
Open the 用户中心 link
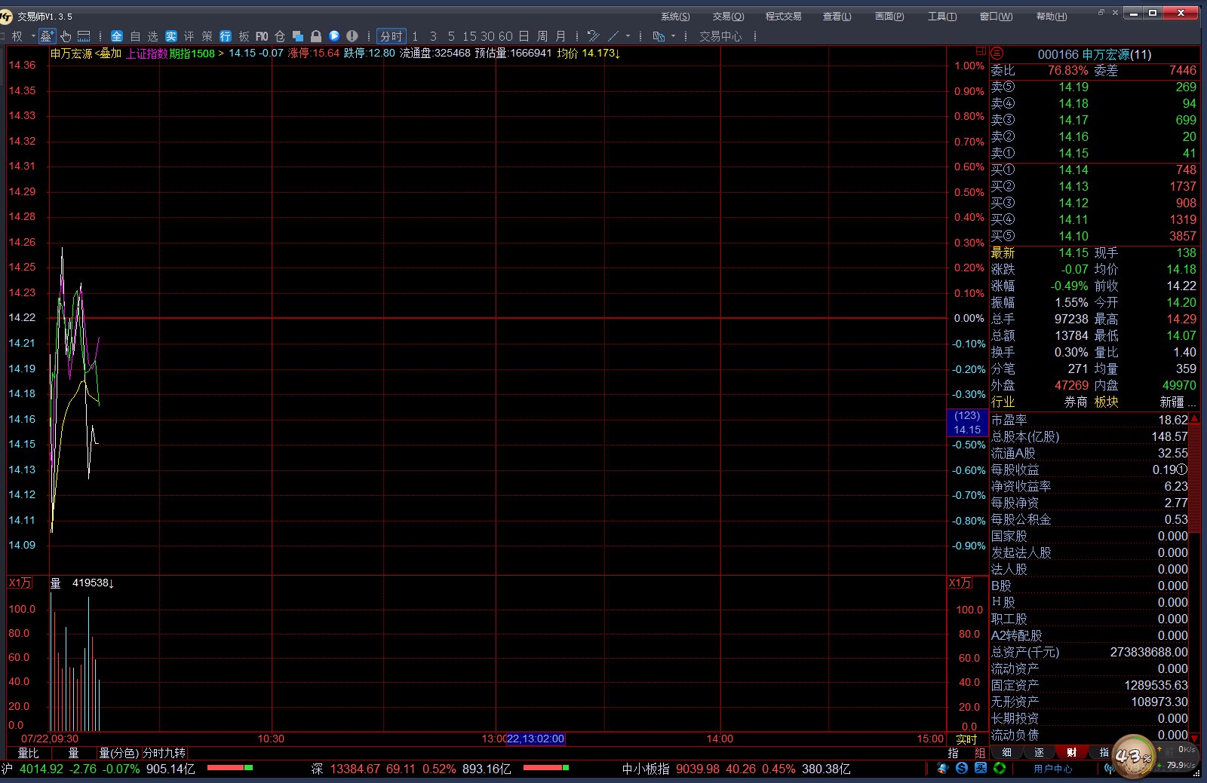[x=1052, y=769]
